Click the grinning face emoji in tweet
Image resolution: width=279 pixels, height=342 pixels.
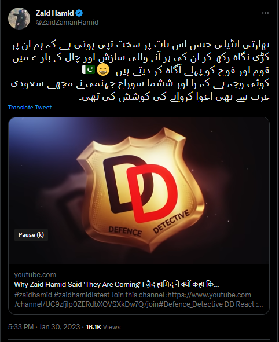point(102,71)
